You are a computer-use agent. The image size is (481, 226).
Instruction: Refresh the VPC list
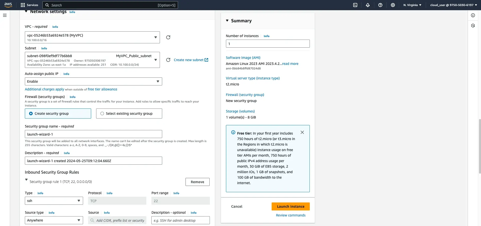coord(168,37)
